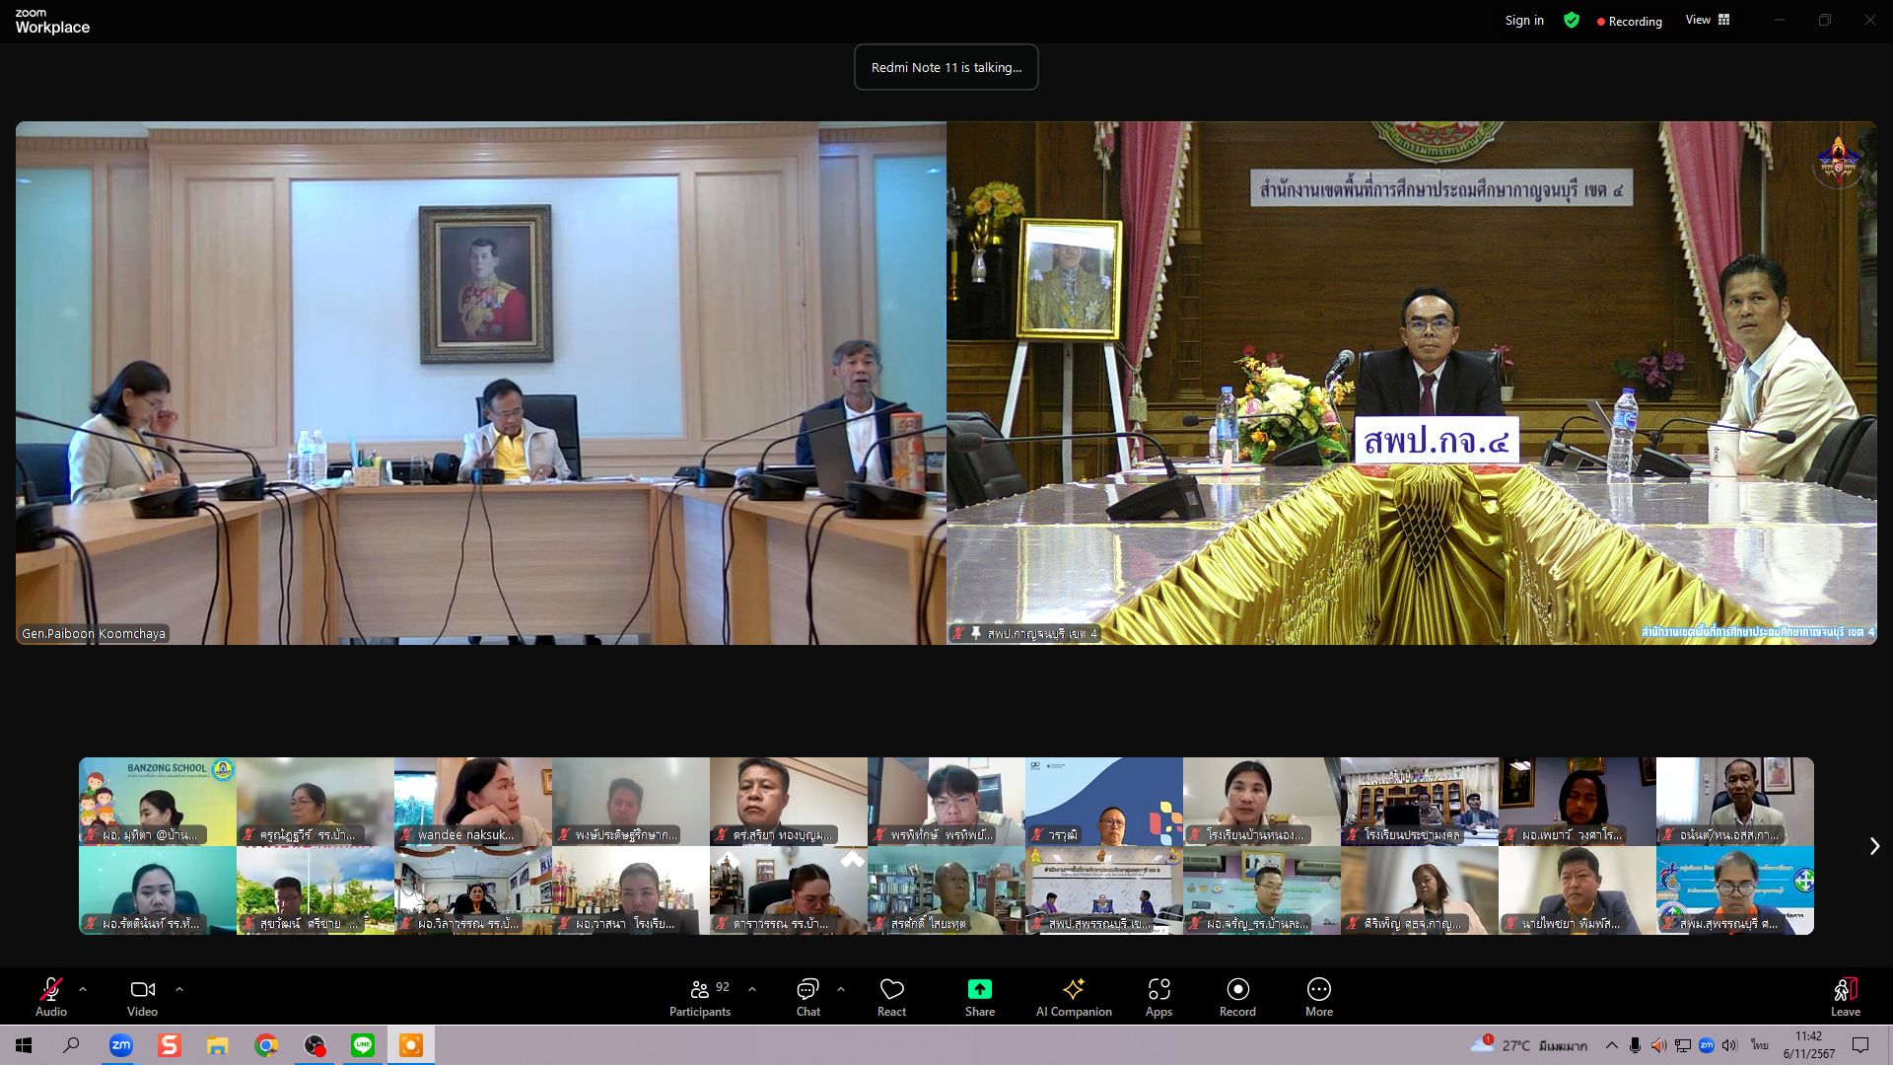Viewport: 1893px width, 1065px height.
Task: Click the green Share screen button
Action: (x=979, y=990)
